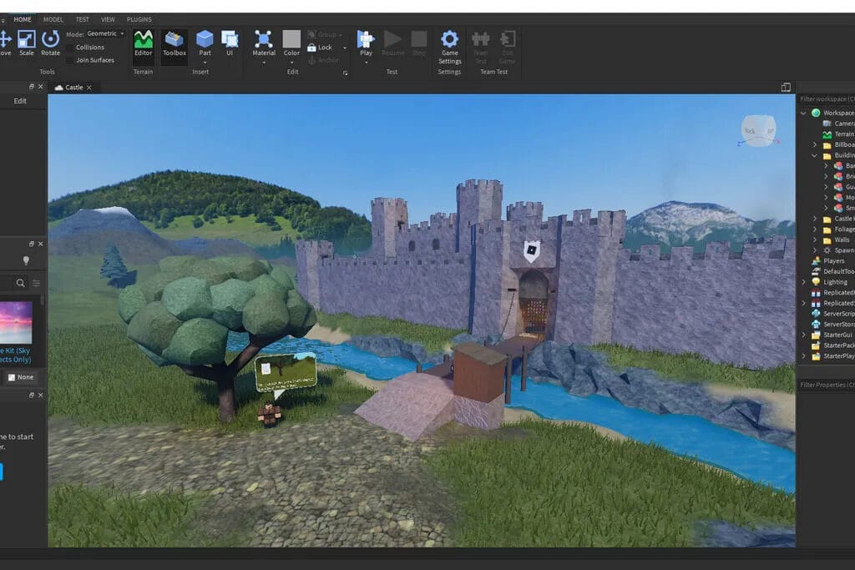Collapse the Buildings folder in Explorer
Screen dimensions: 855x570
point(814,154)
